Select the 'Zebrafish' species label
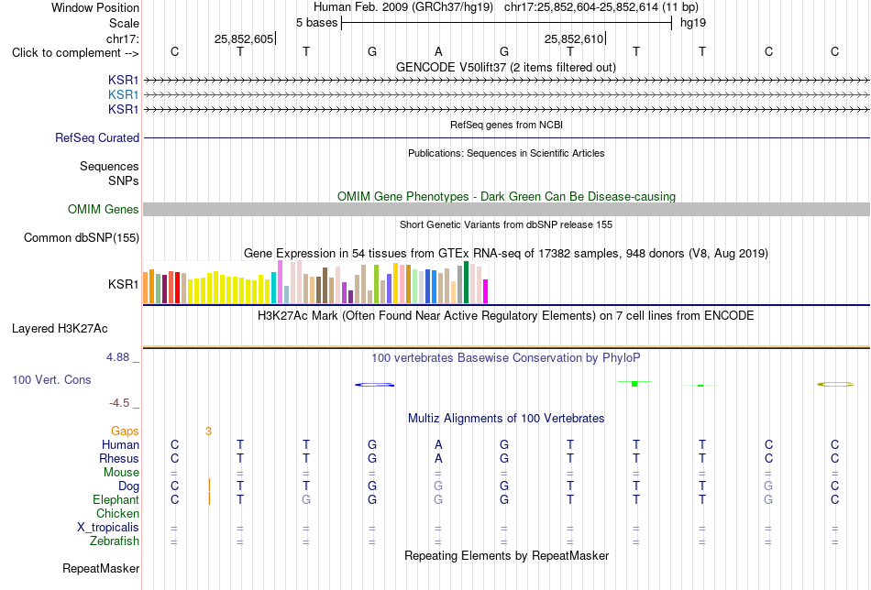This screenshot has width=871, height=590. [x=115, y=541]
